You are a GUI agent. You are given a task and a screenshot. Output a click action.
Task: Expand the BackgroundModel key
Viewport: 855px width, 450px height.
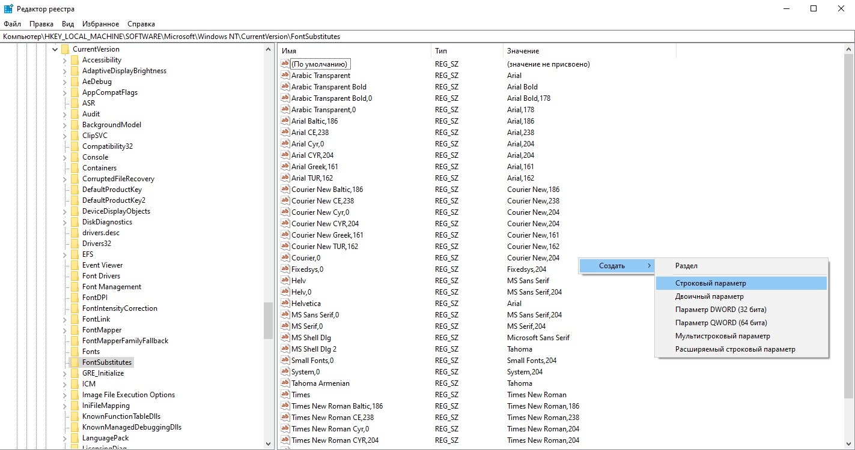click(x=65, y=125)
